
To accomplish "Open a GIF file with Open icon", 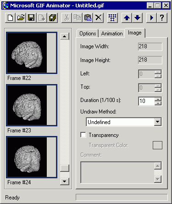I will tap(21, 18).
